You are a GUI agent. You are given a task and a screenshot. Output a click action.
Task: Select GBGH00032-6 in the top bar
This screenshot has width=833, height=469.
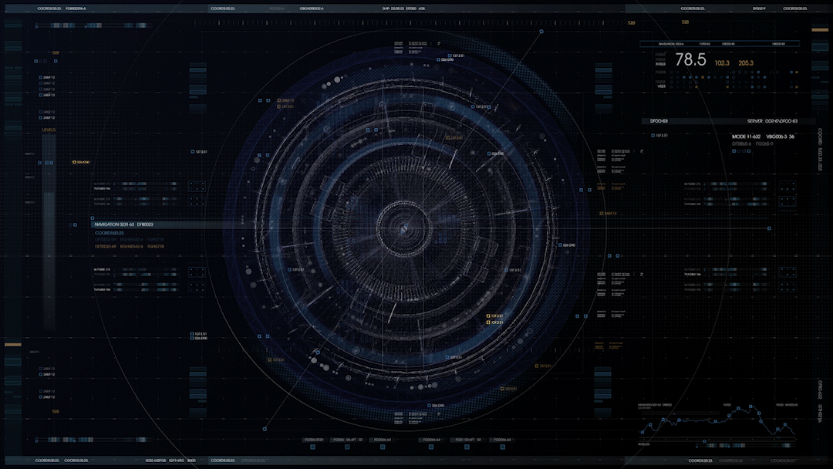click(312, 8)
